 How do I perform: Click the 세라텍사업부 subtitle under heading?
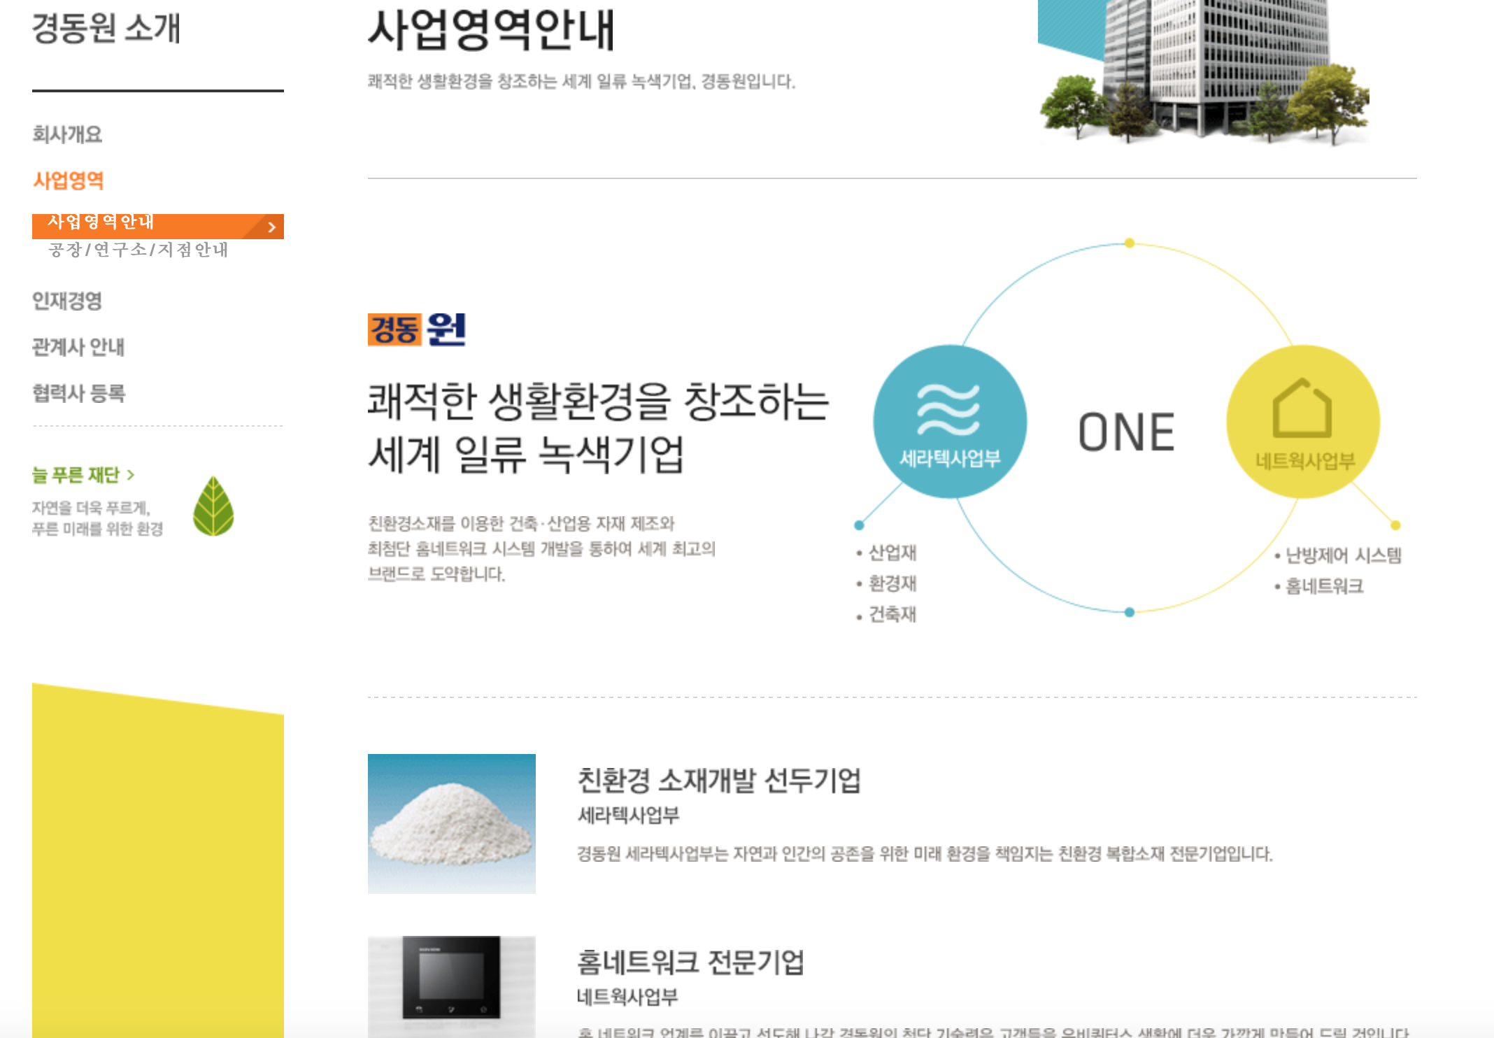[628, 815]
